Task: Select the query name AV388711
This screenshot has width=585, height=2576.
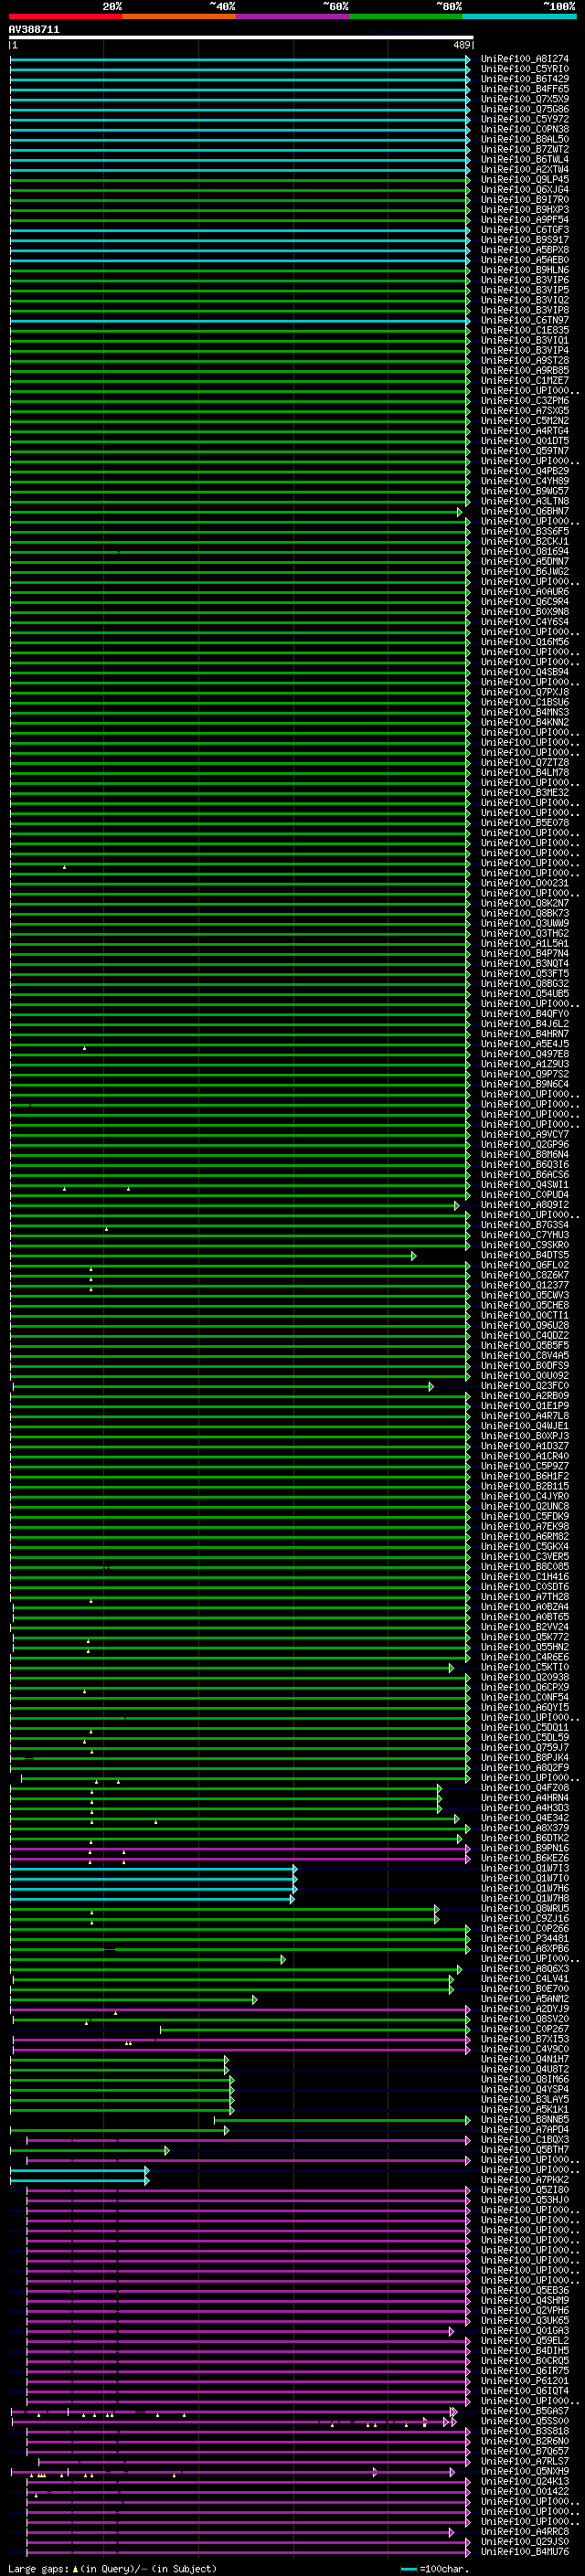Action: click(x=34, y=30)
